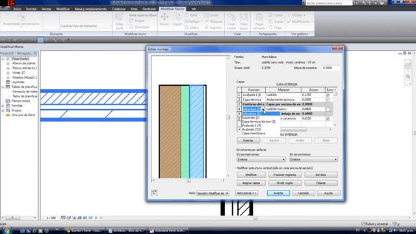Viewport: 416px width, 234px height.
Task: Expand Planos de planta tree node
Action: pos(8,64)
